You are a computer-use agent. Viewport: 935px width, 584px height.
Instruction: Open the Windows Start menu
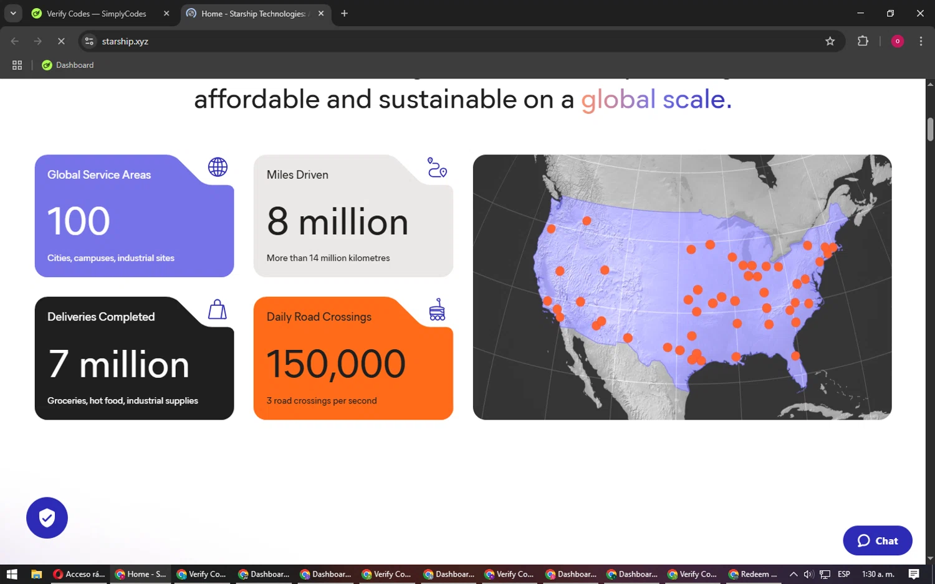point(12,574)
